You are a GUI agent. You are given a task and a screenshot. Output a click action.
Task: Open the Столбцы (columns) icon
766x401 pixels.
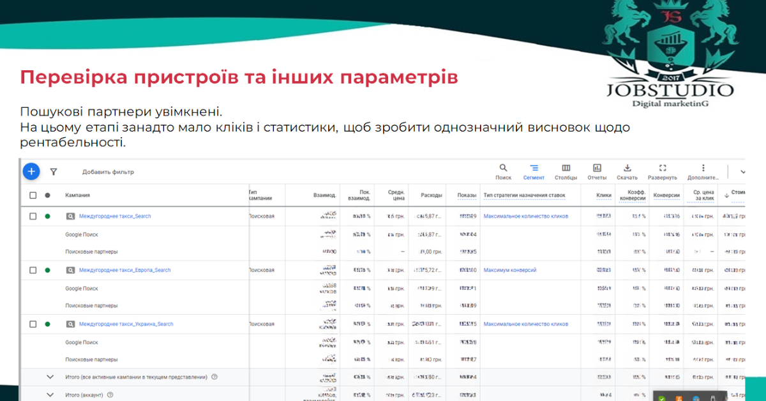[566, 167]
